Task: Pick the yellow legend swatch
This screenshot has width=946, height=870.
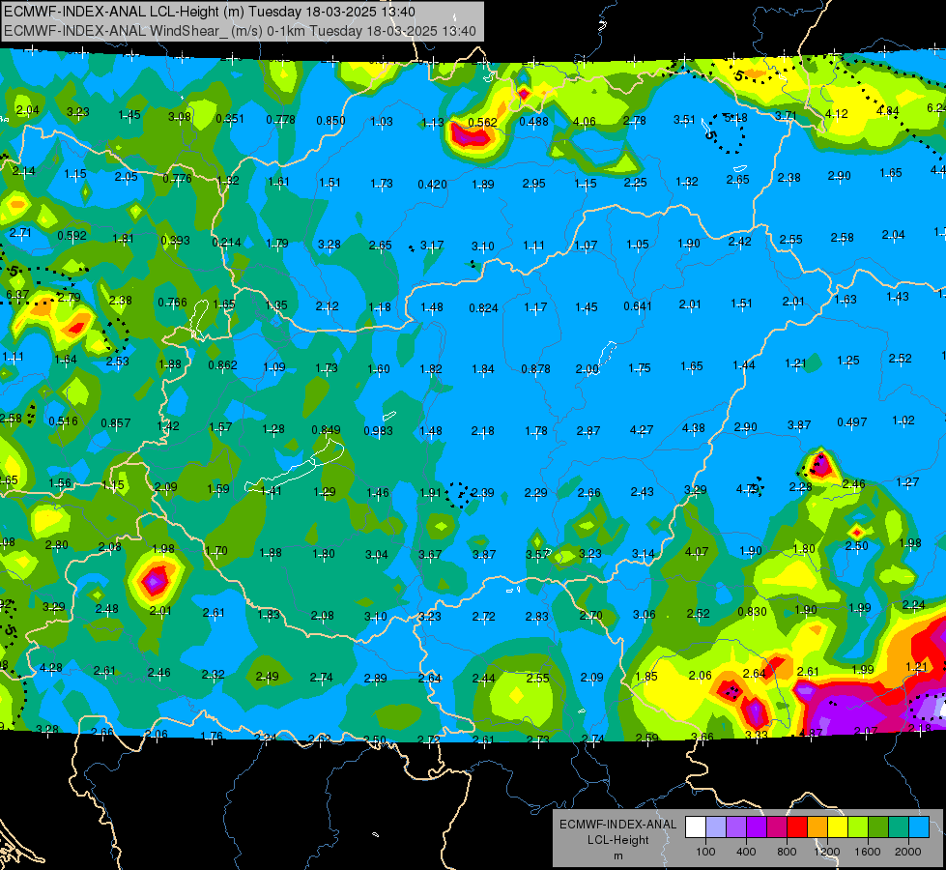Action: click(838, 826)
